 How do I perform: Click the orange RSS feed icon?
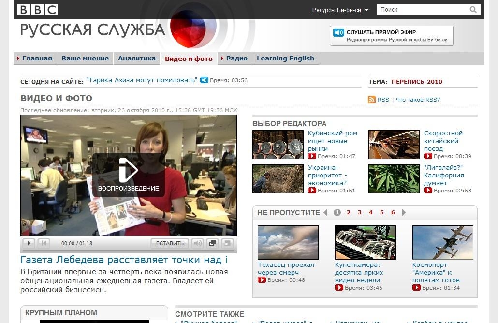point(372,100)
